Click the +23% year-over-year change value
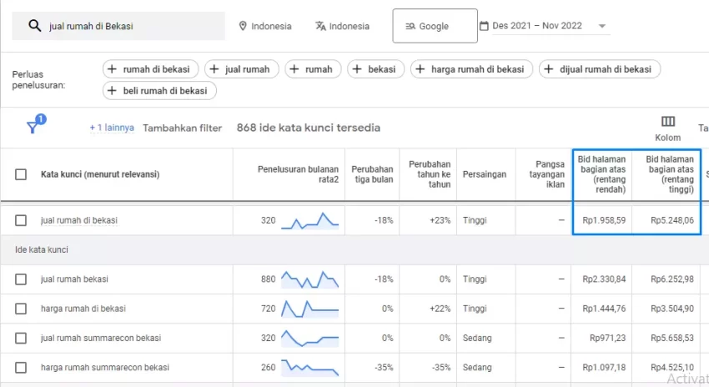 (440, 221)
